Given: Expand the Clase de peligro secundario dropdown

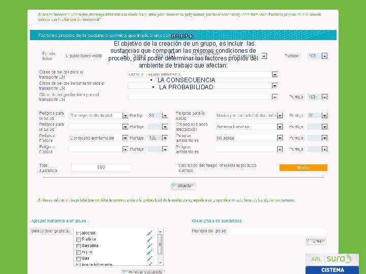Looking at the screenshot, I should pyautogui.click(x=274, y=86).
